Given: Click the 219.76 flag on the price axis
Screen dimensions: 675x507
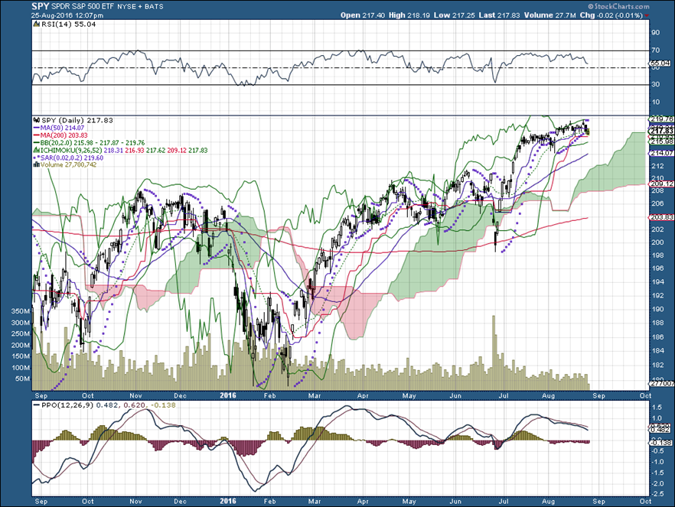Looking at the screenshot, I should click(x=661, y=119).
